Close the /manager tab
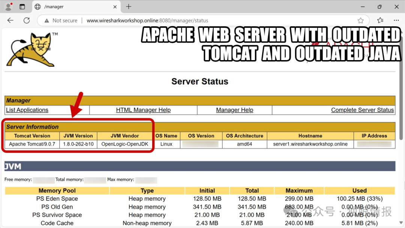The image size is (405, 228). tap(115, 7)
